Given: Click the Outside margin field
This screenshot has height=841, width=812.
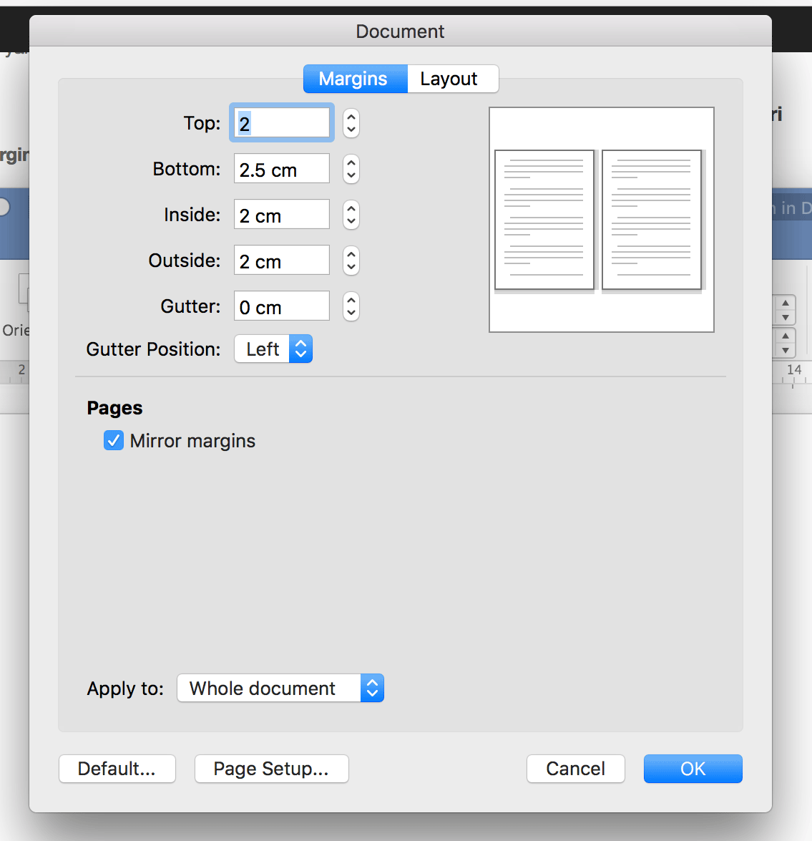Looking at the screenshot, I should (281, 261).
